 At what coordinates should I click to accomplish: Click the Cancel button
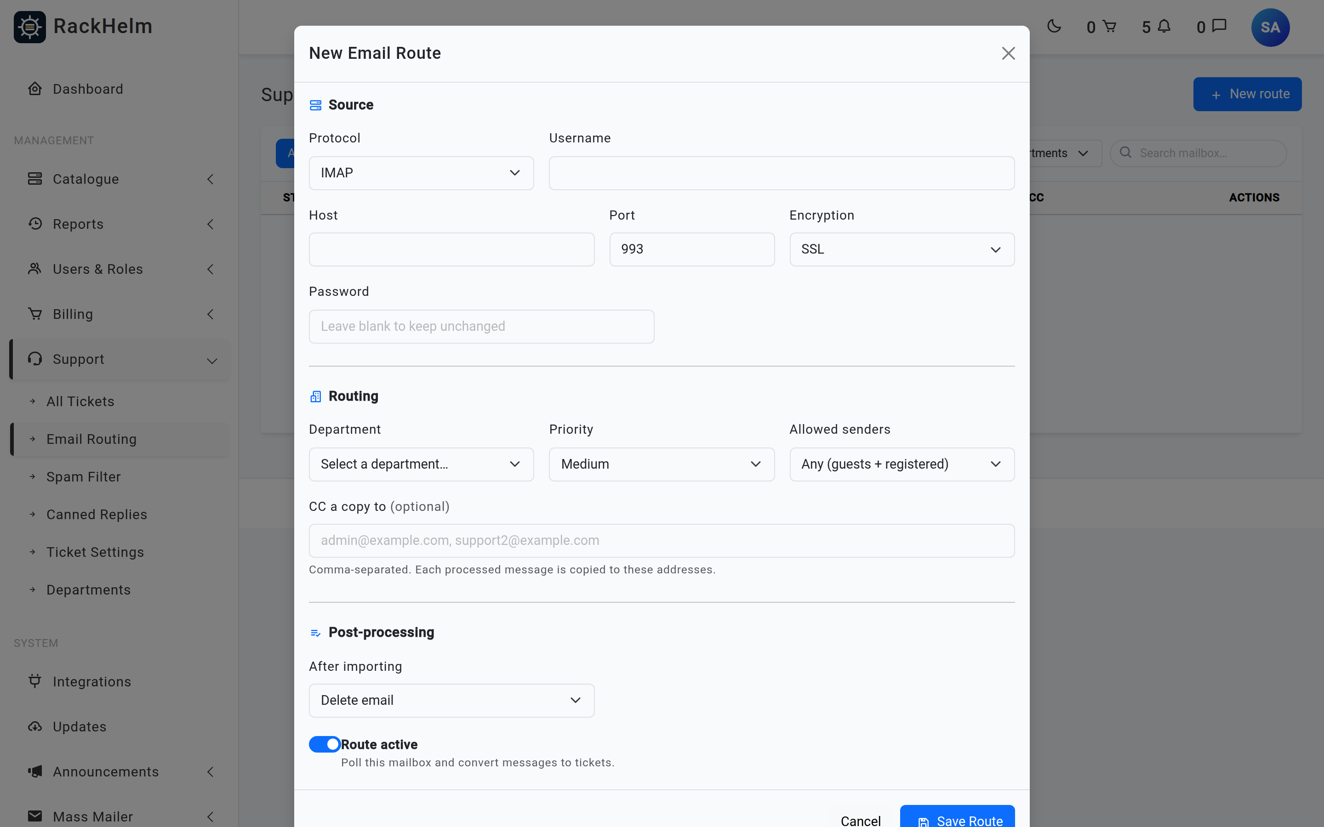[861, 820]
